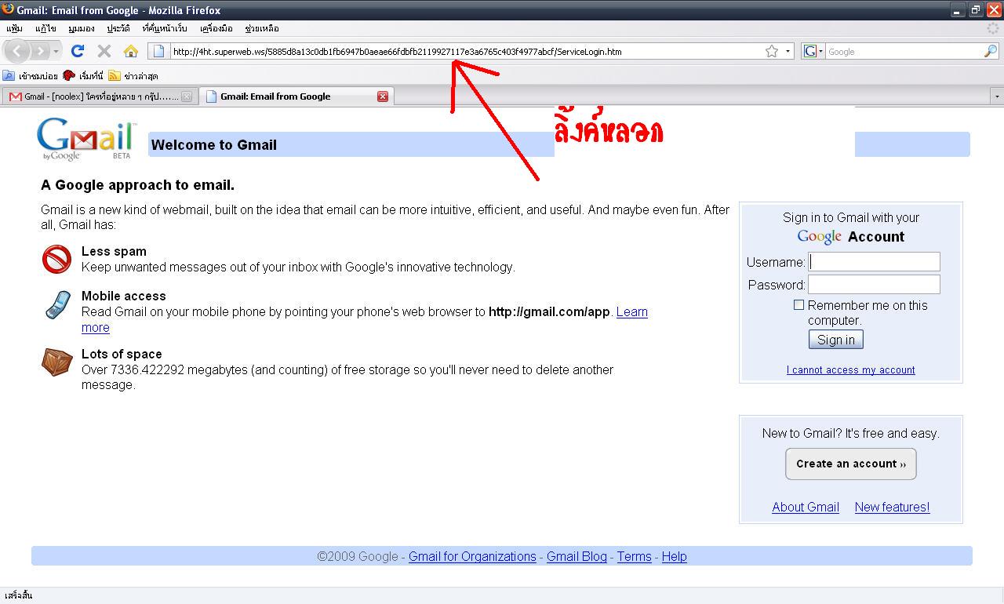The height and width of the screenshot is (604, 1004).
Task: Click the Firefox throbber activity icon
Action: click(994, 28)
